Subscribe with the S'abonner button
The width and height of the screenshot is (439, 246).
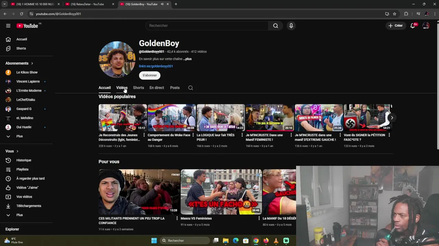click(x=150, y=75)
